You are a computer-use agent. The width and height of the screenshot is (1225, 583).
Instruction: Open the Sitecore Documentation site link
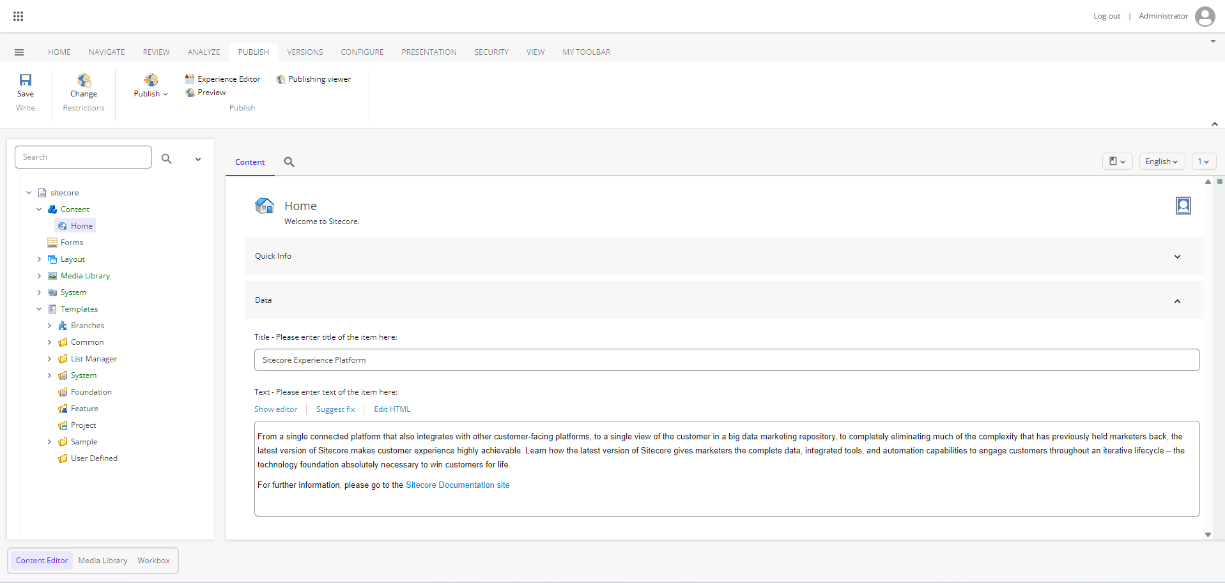[458, 485]
